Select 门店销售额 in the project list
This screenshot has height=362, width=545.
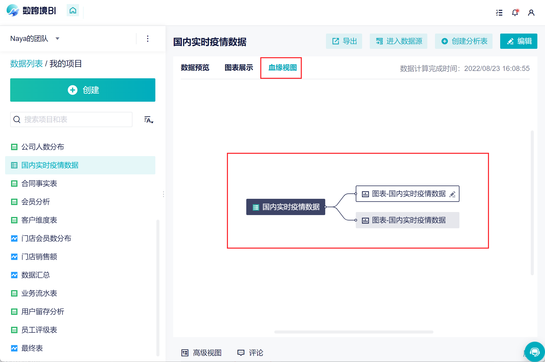pos(39,257)
